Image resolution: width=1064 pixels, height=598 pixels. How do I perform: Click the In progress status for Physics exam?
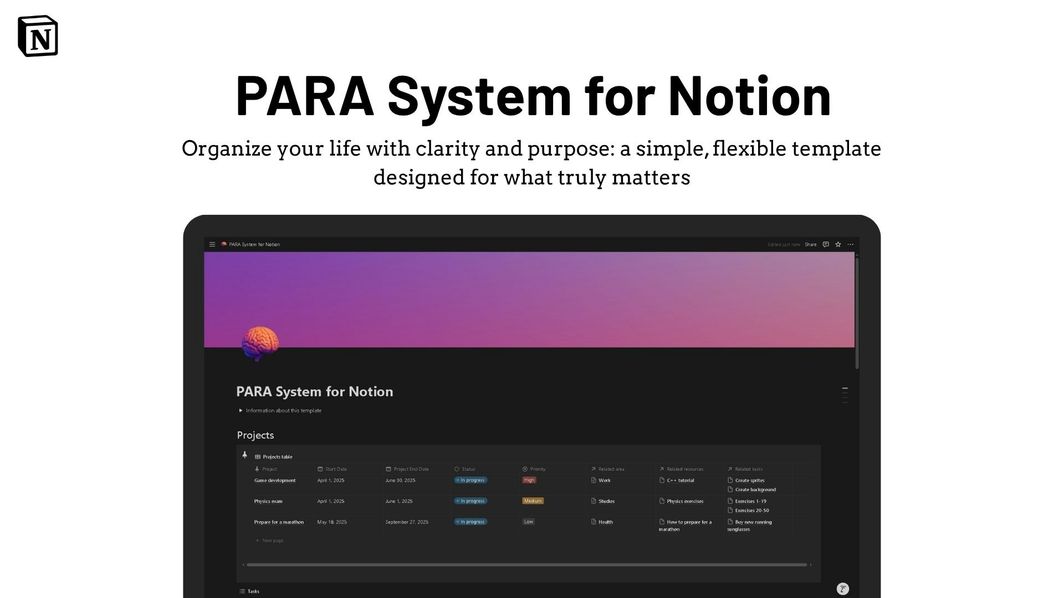coord(470,501)
